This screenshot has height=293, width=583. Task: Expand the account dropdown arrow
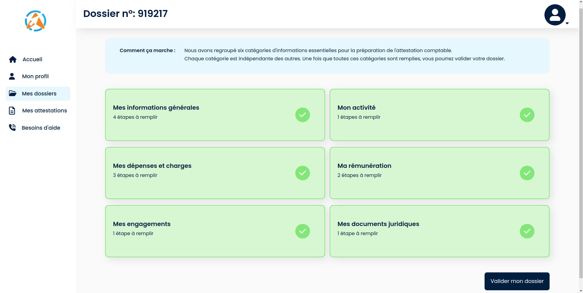point(567,23)
